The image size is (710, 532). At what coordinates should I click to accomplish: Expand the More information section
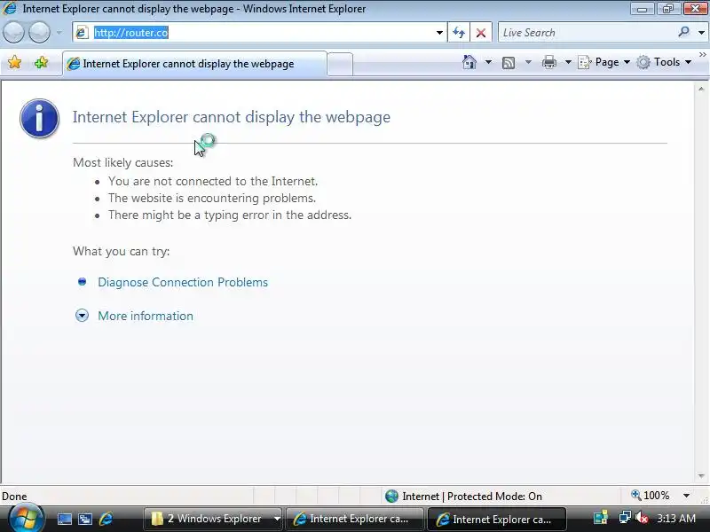click(146, 316)
